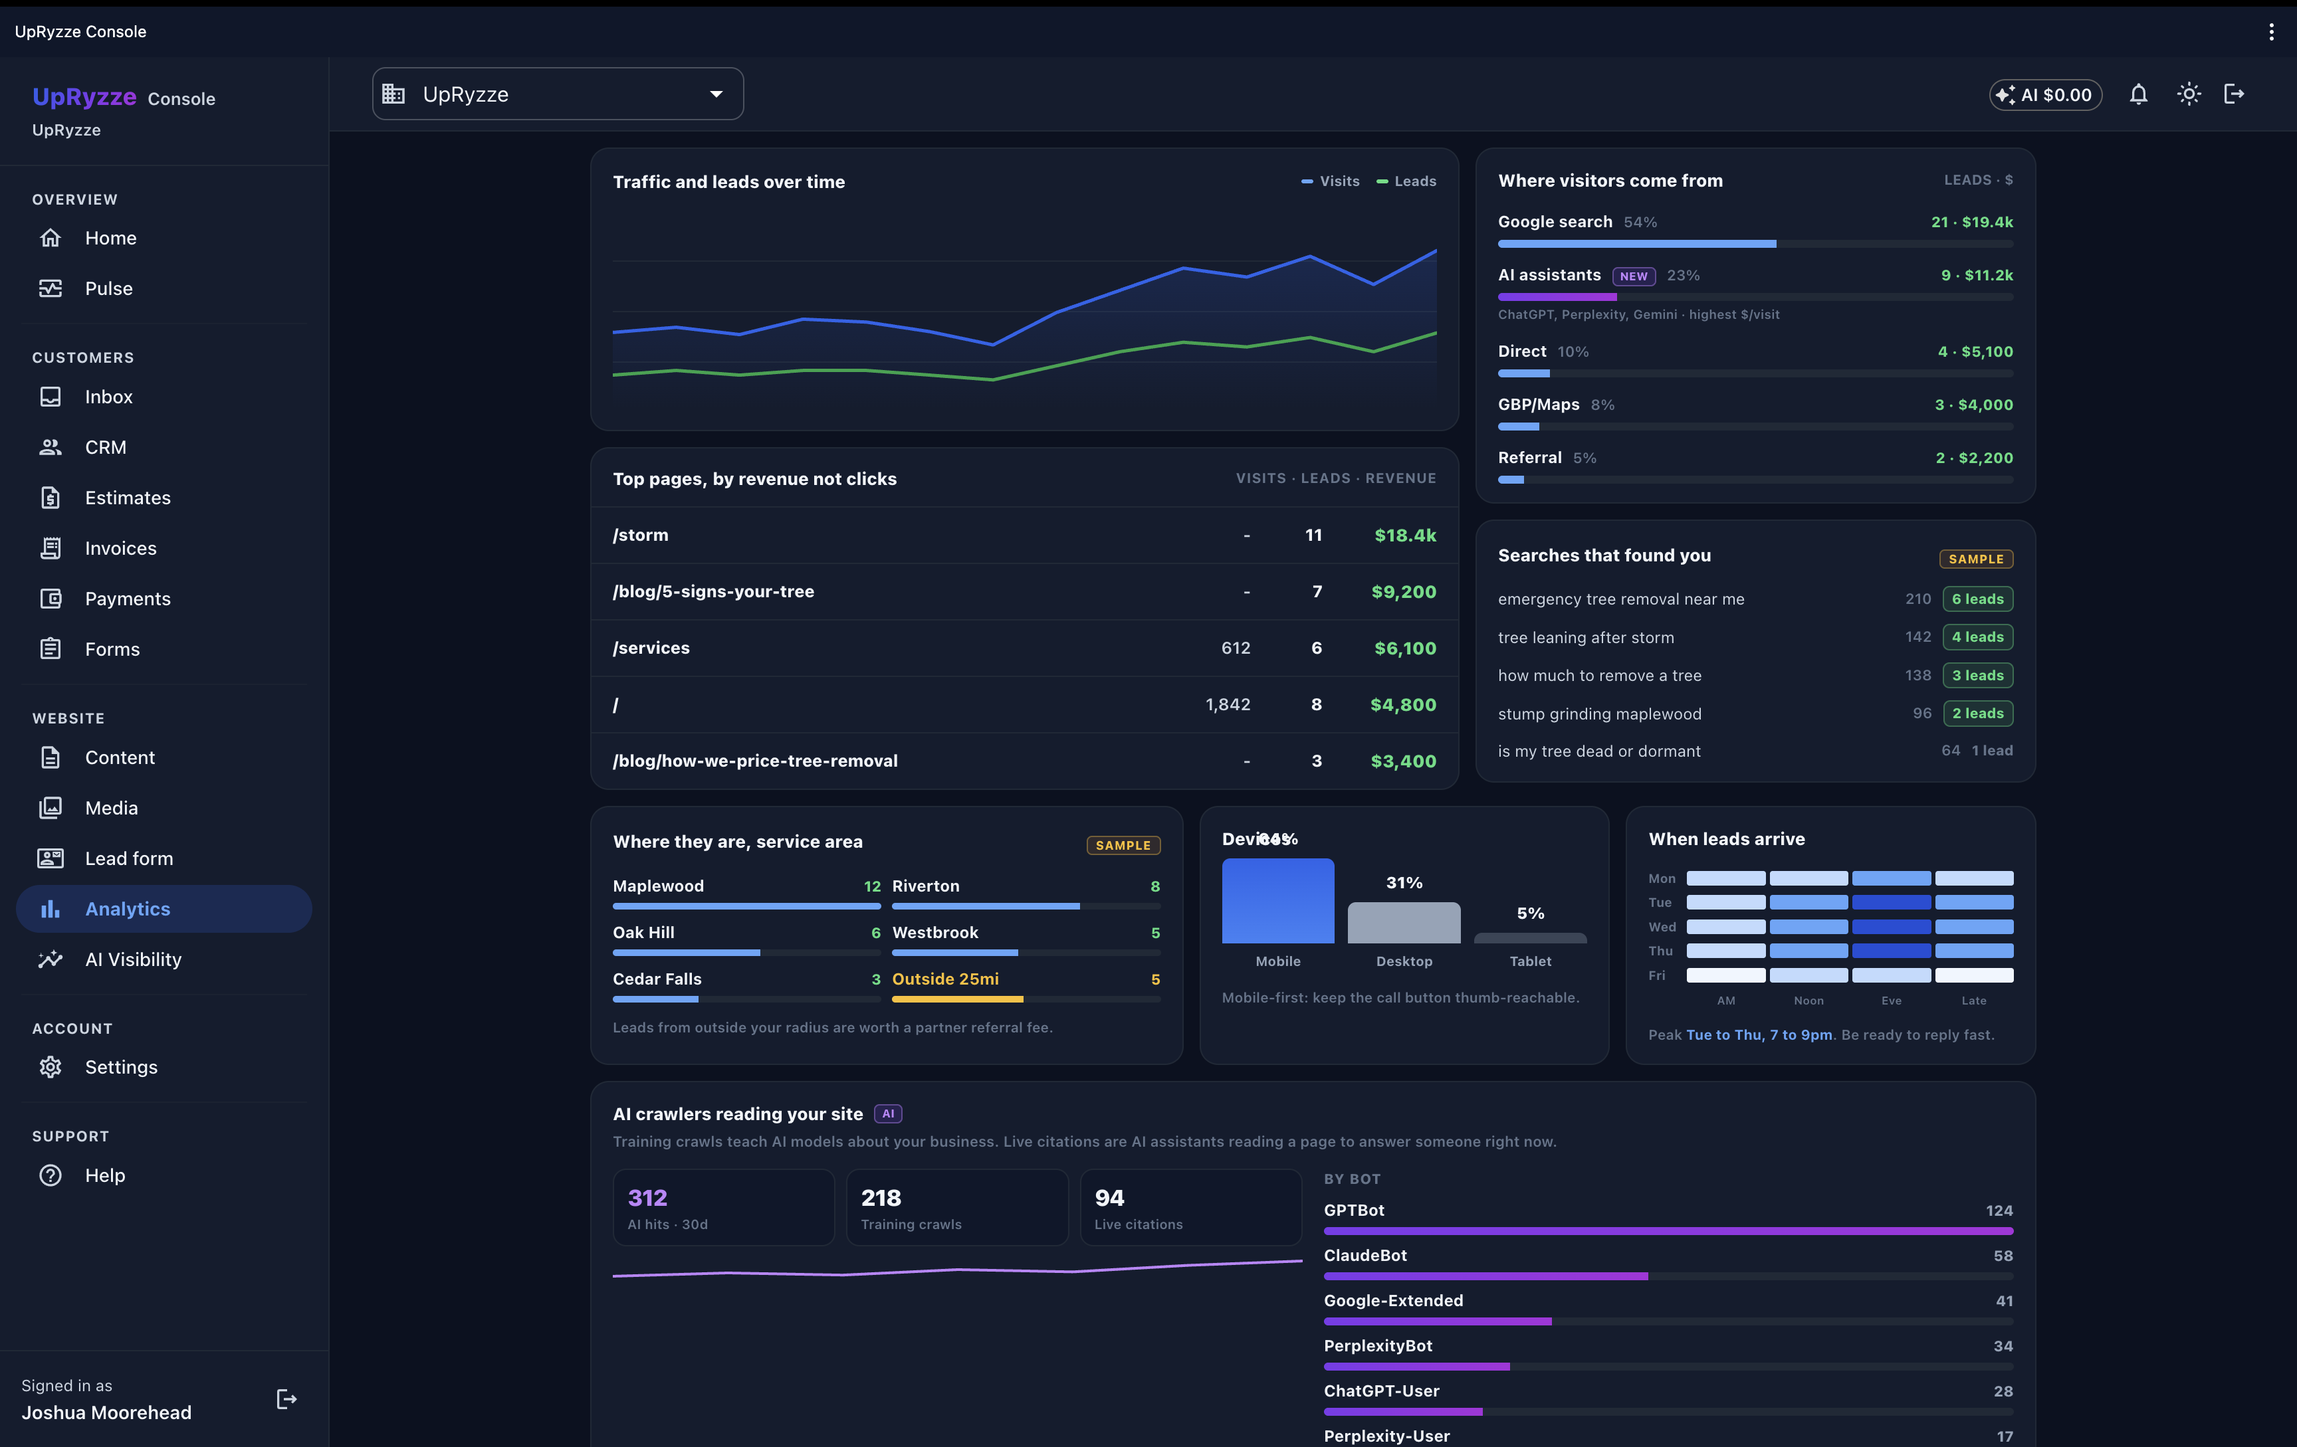Click Direct source label
The width and height of the screenshot is (2297, 1447).
point(1521,351)
